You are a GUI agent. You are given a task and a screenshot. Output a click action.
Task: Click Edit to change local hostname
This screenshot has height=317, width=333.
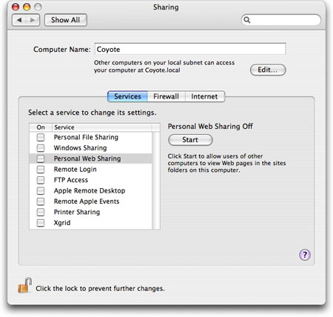(268, 70)
